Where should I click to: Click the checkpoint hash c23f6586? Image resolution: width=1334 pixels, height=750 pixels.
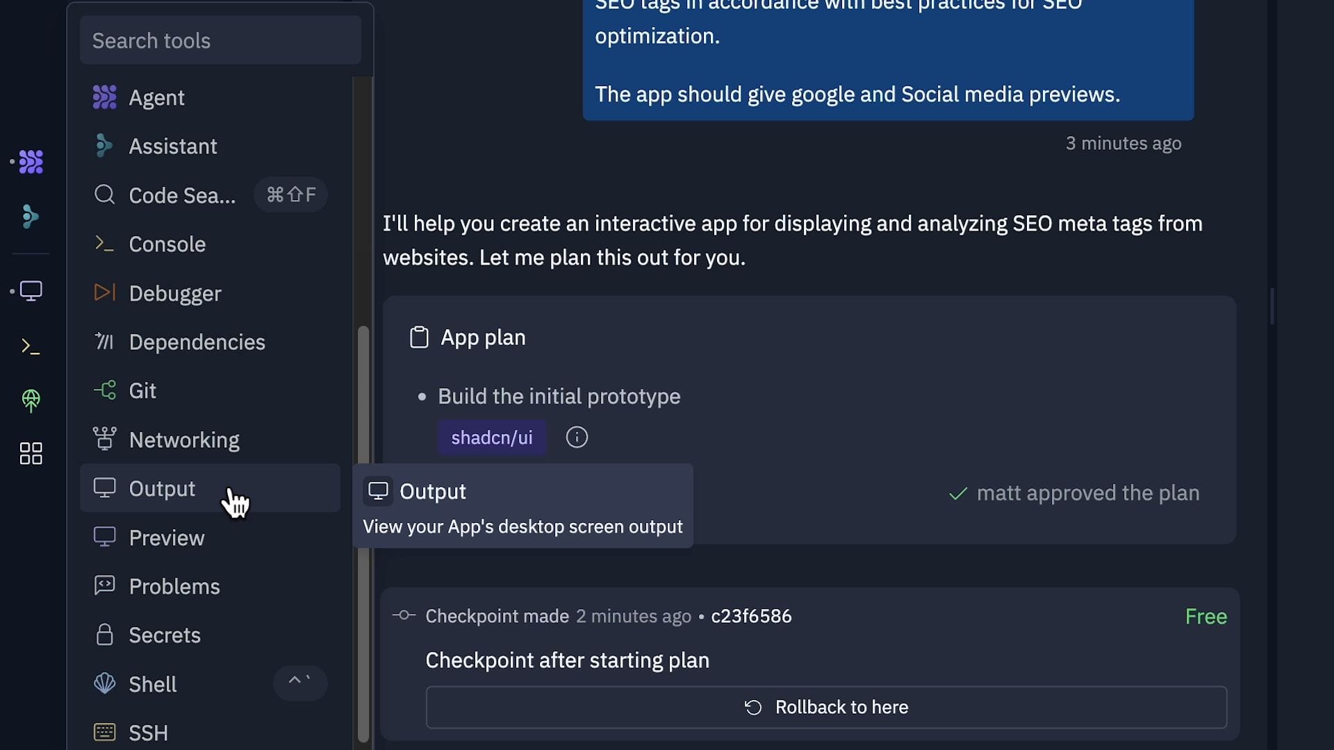(x=751, y=616)
